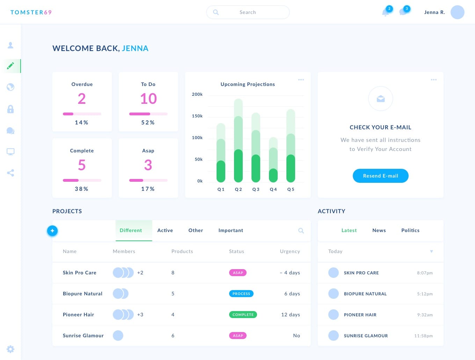The width and height of the screenshot is (475, 360).
Task: Add a project with the plus button
Action: click(x=52, y=231)
